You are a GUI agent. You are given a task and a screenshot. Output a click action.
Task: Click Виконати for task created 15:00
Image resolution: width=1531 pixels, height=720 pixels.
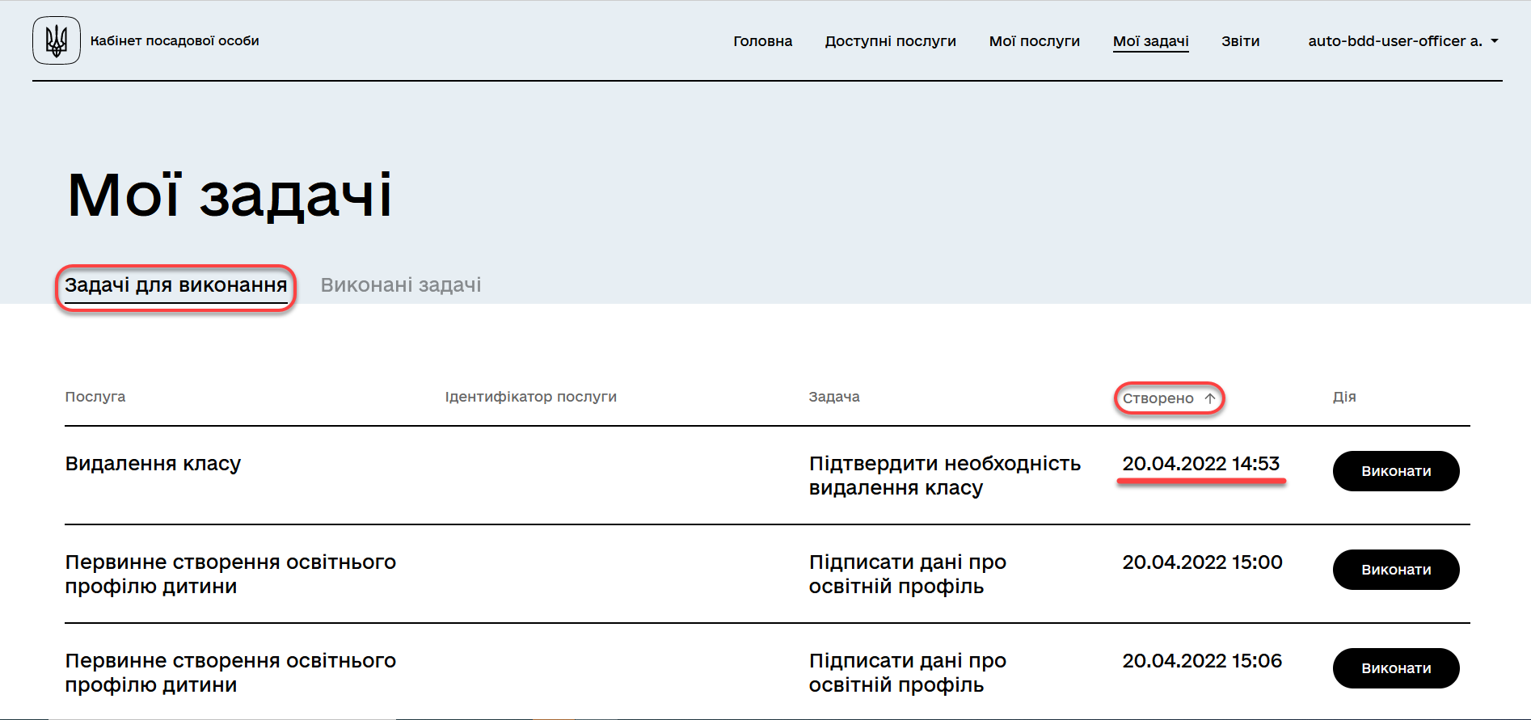pyautogui.click(x=1396, y=570)
